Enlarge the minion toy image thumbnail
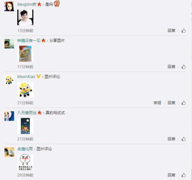The height and width of the screenshot is (180, 192). 25,90
